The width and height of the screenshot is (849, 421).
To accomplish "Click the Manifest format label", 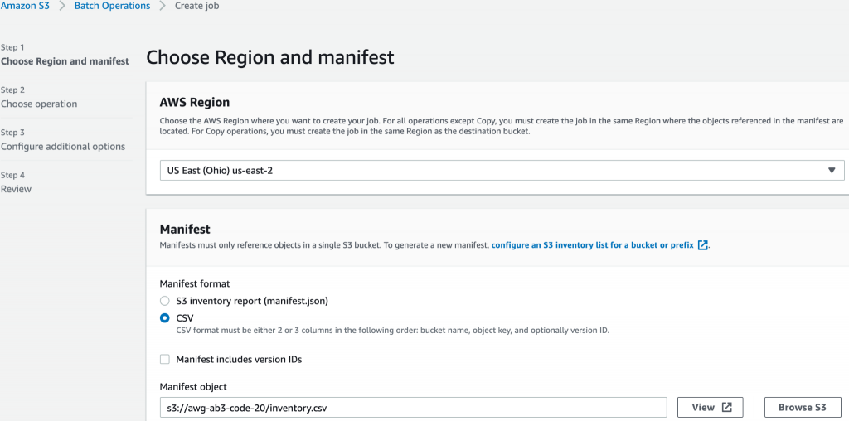I will pyautogui.click(x=195, y=283).
